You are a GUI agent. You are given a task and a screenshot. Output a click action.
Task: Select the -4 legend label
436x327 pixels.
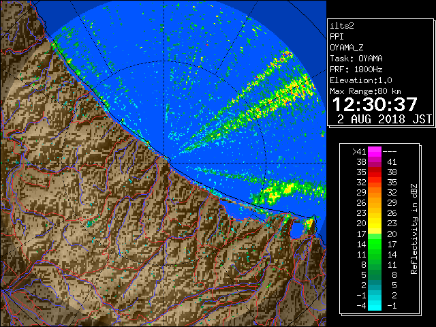(x=361, y=306)
